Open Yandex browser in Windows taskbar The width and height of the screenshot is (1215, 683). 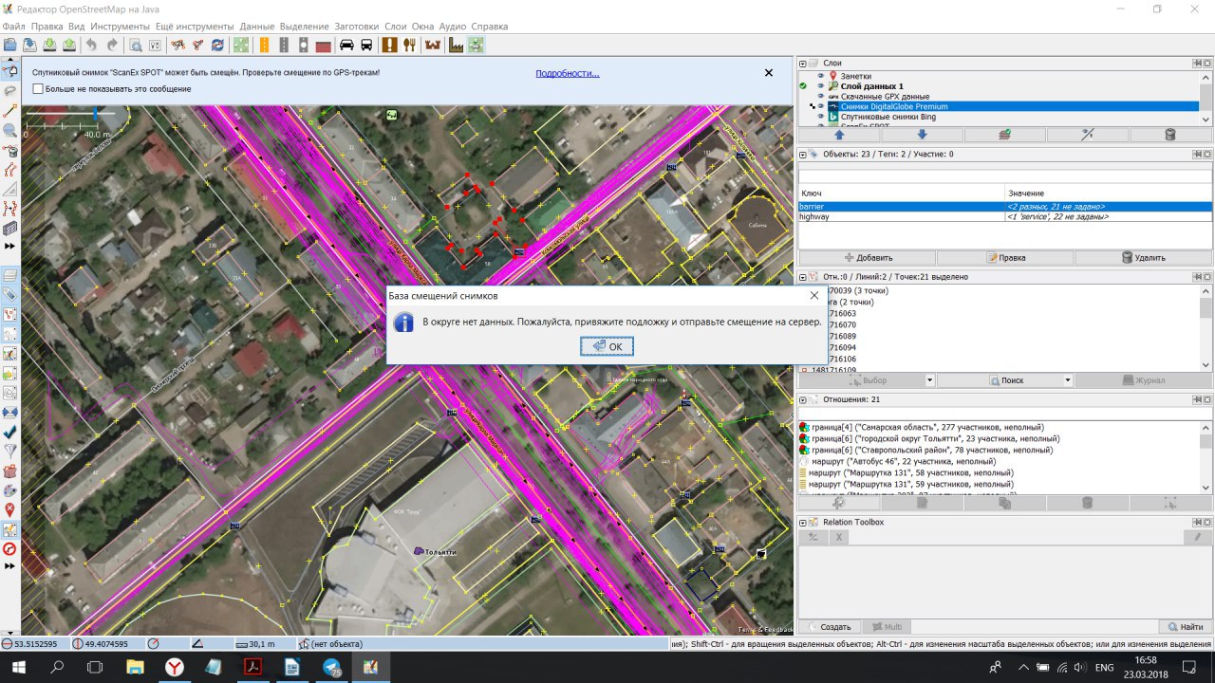click(176, 668)
